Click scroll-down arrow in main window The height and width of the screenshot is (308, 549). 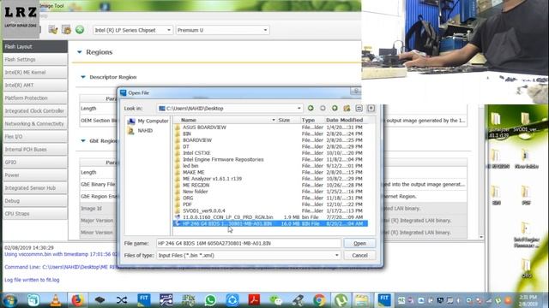(481, 238)
